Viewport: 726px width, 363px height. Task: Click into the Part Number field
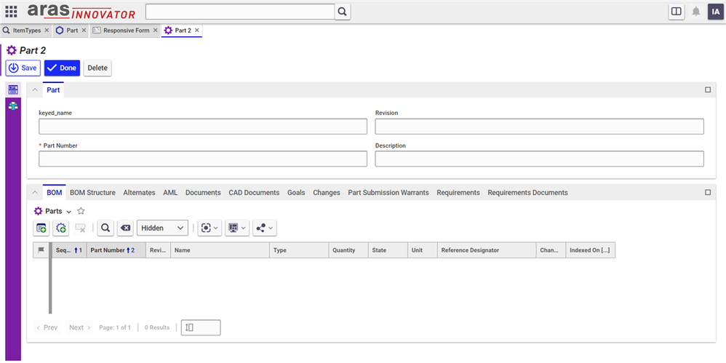click(x=203, y=159)
